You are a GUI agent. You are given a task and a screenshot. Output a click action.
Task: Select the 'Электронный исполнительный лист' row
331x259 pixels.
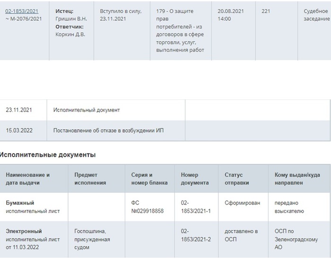point(33,239)
